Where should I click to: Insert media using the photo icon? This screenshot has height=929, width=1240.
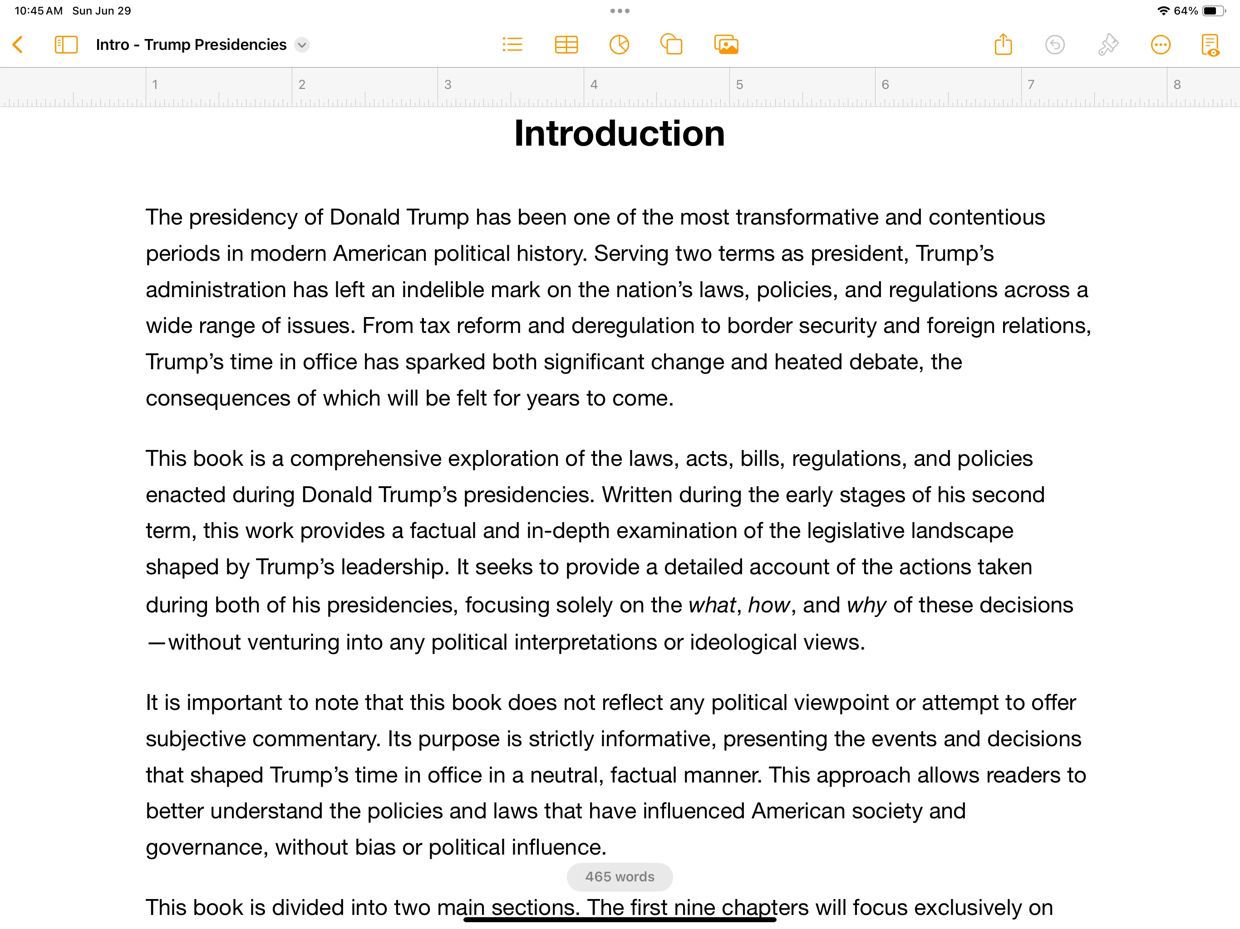[726, 45]
